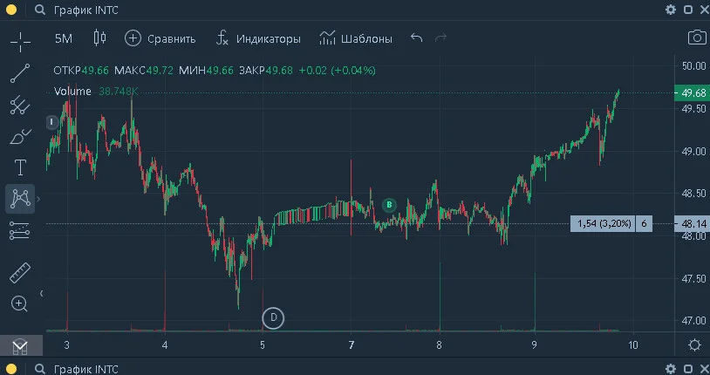Click the 48.14 price line label

[692, 224]
